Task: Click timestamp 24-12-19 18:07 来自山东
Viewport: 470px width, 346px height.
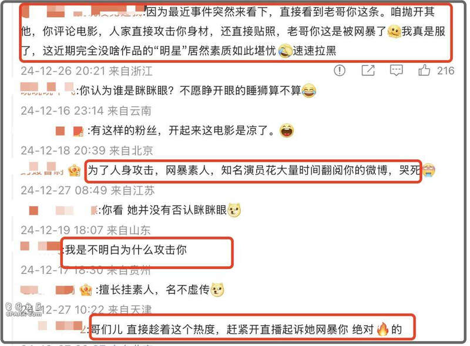Action: (x=85, y=230)
